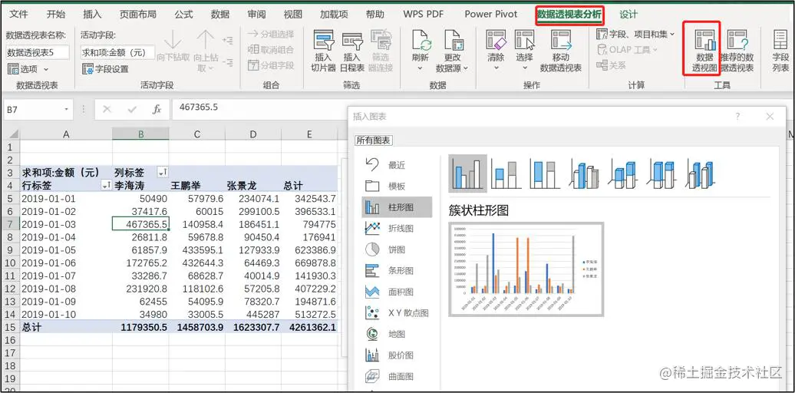
Task: Select the 3-D stacked column subtype
Action: [622, 173]
